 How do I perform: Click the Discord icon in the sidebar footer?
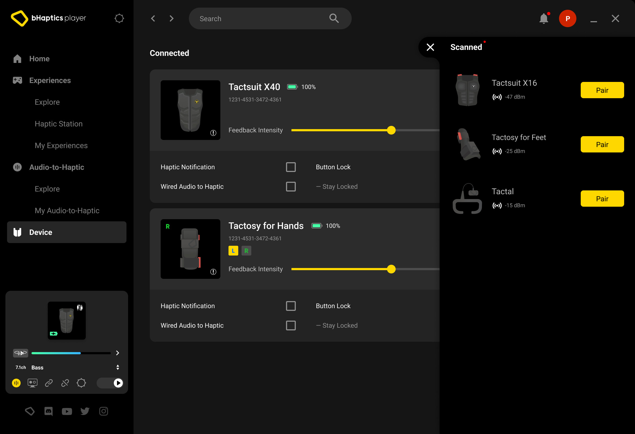(48, 411)
